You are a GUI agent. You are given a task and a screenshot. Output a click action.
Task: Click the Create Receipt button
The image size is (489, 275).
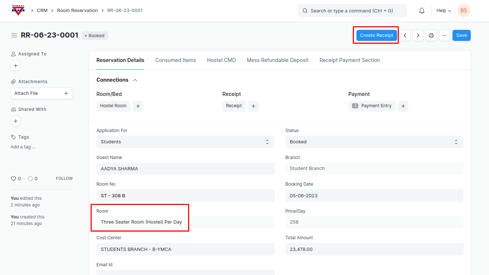coord(377,35)
